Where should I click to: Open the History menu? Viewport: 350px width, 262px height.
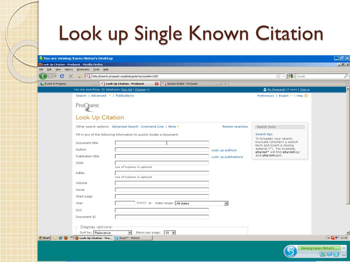click(x=69, y=70)
